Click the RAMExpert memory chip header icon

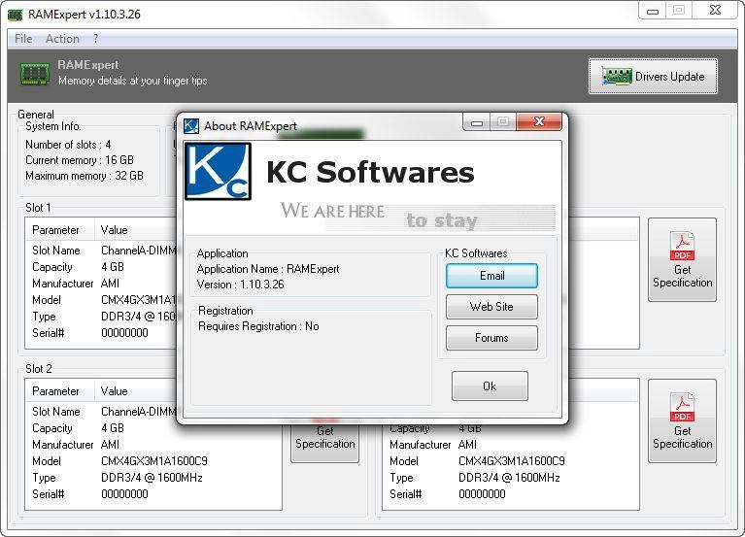point(35,74)
